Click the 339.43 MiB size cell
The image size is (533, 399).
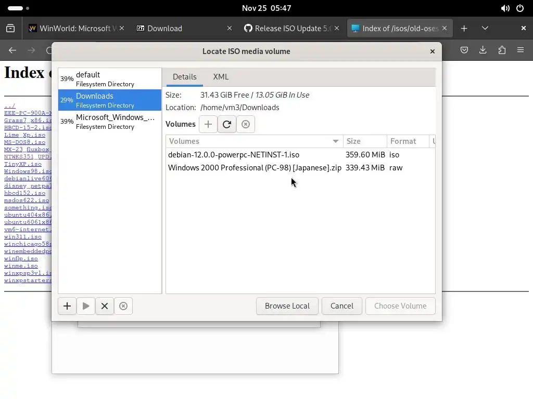pos(365,168)
